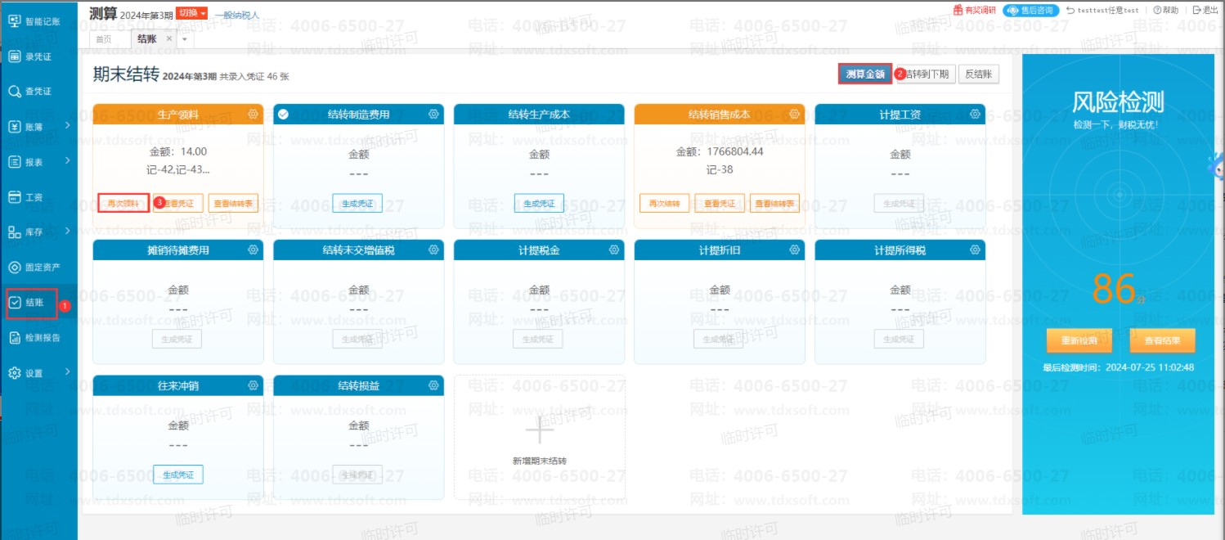Open the 检测报告 sidebar icon
The width and height of the screenshot is (1225, 540).
15,337
